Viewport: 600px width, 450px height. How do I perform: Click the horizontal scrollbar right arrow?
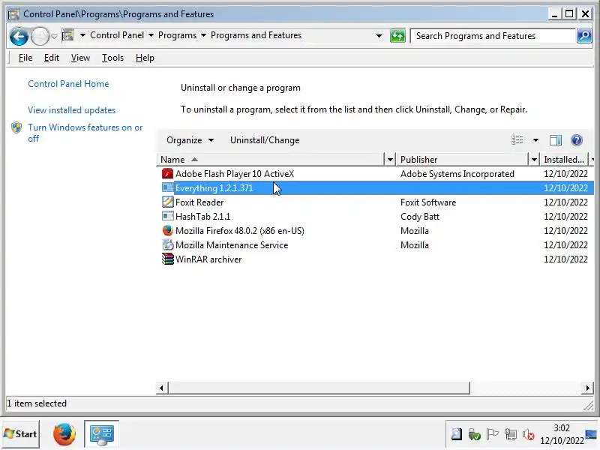(587, 388)
